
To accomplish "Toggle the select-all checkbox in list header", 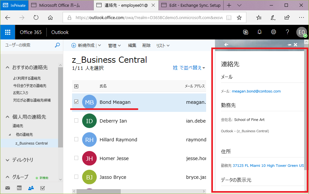I will tap(76, 86).
